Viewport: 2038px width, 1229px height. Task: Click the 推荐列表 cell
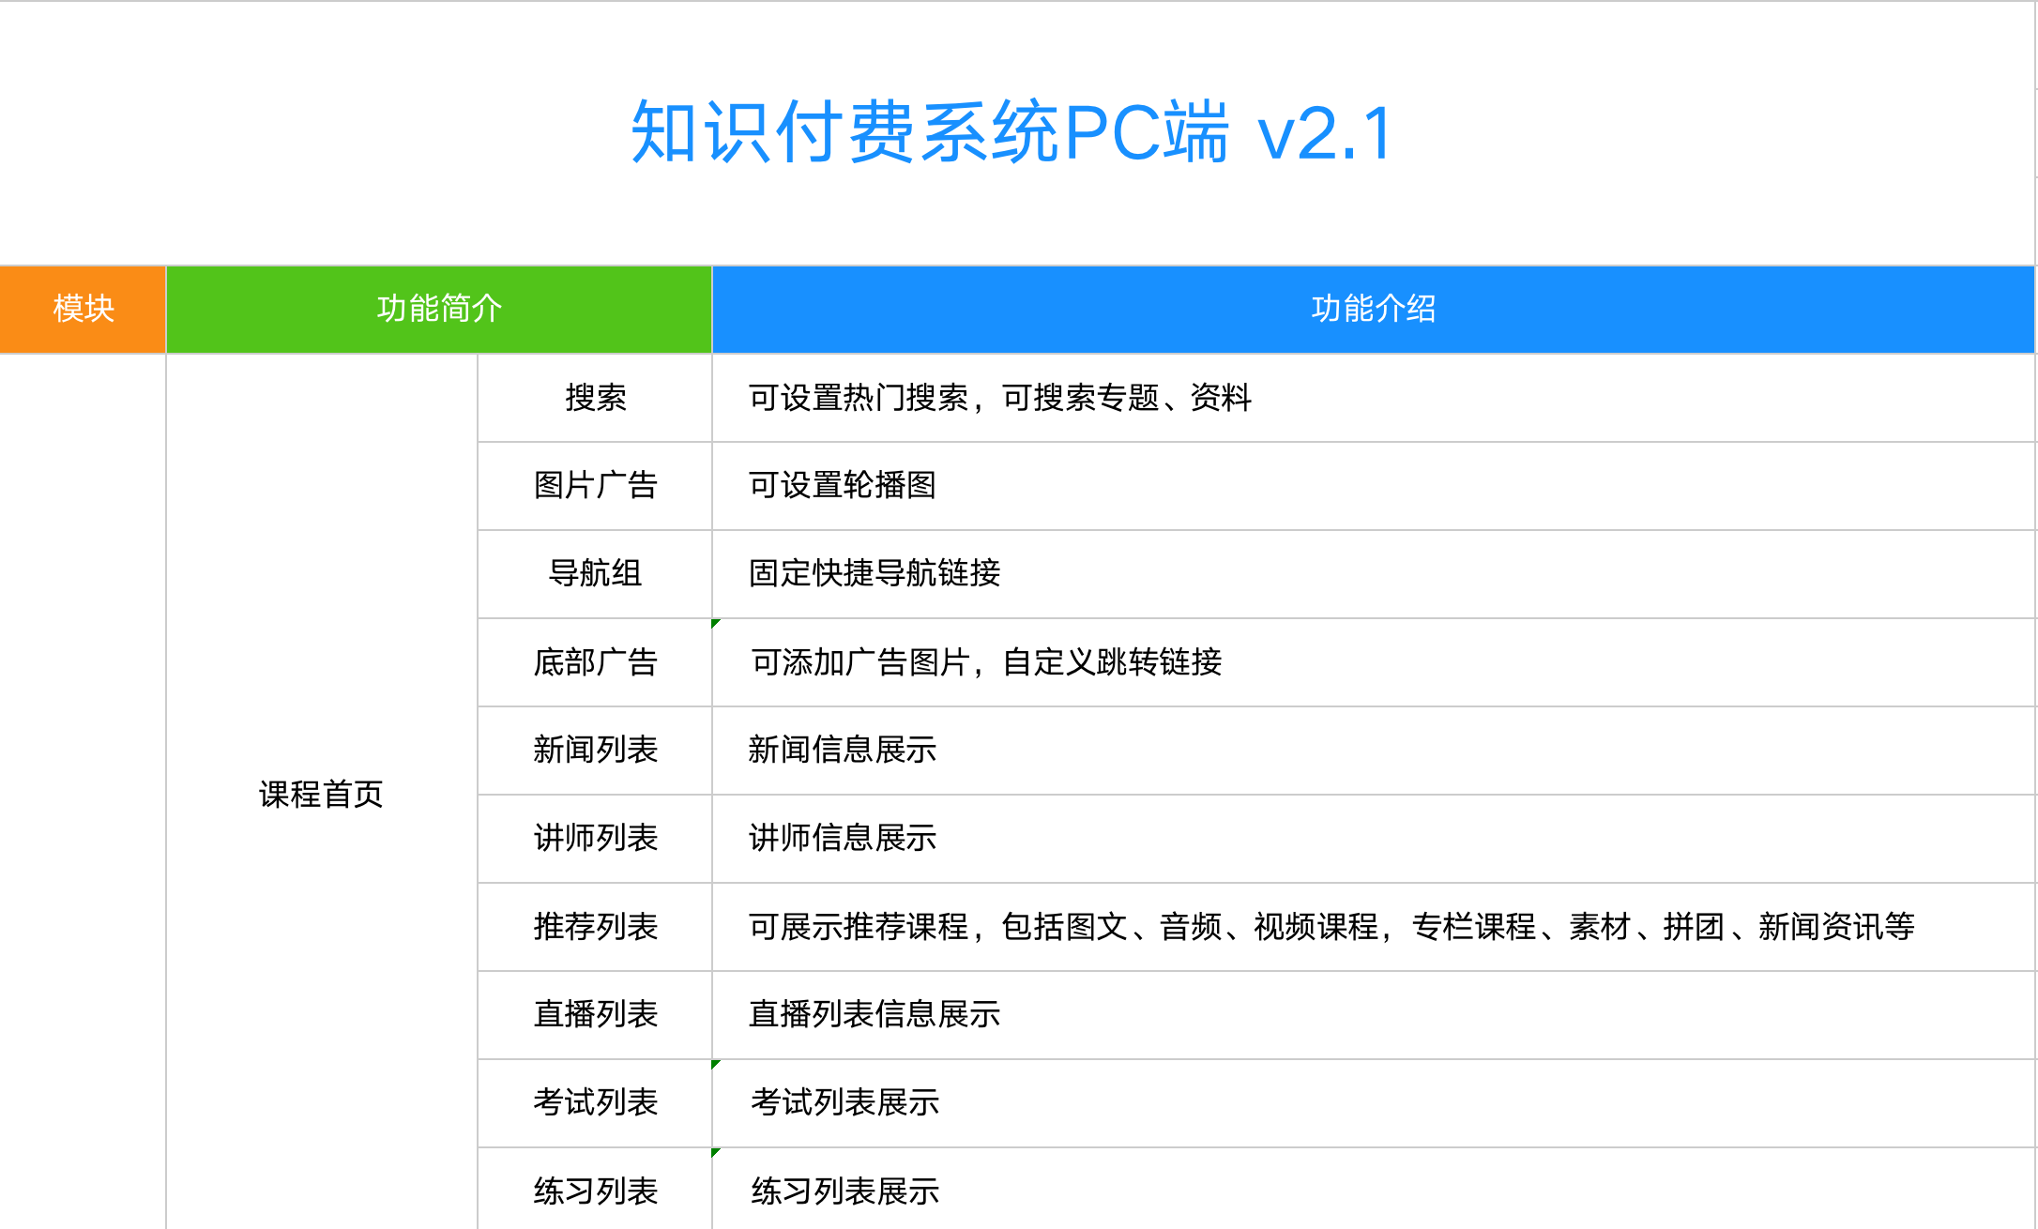595,927
